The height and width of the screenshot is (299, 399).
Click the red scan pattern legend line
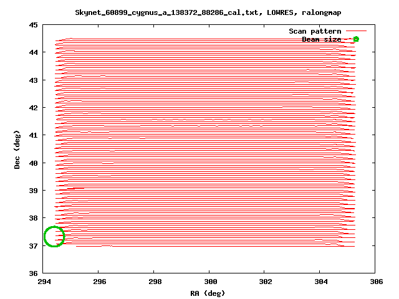(x=357, y=31)
